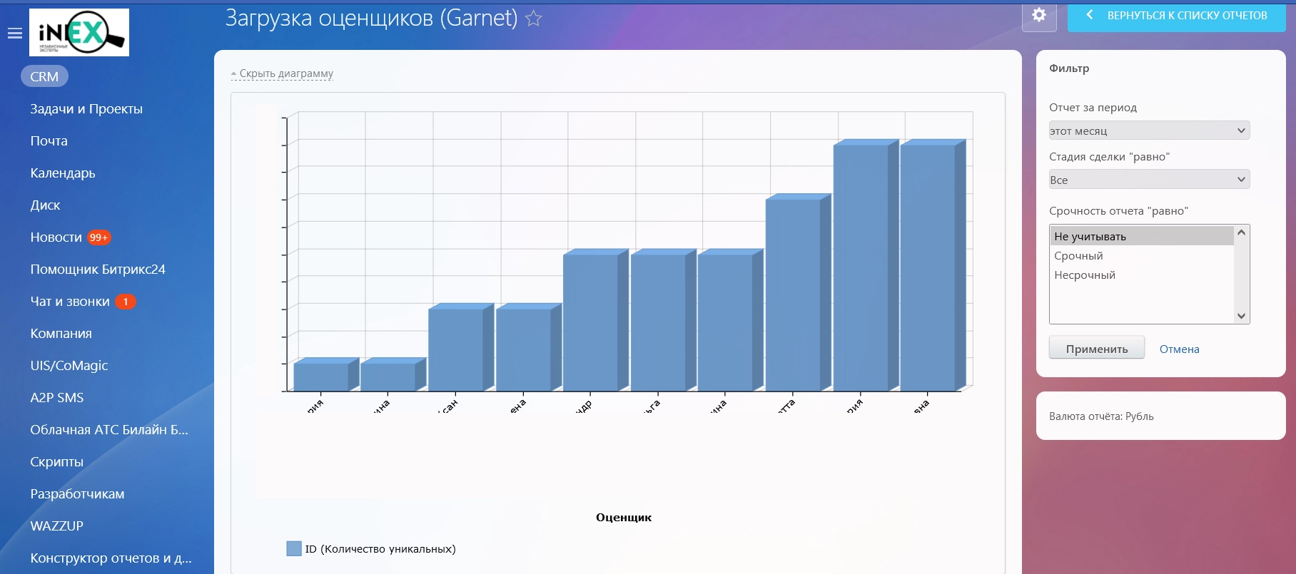Image resolution: width=1296 pixels, height=574 pixels.
Task: Click the Оценщик axis title
Action: 624,518
